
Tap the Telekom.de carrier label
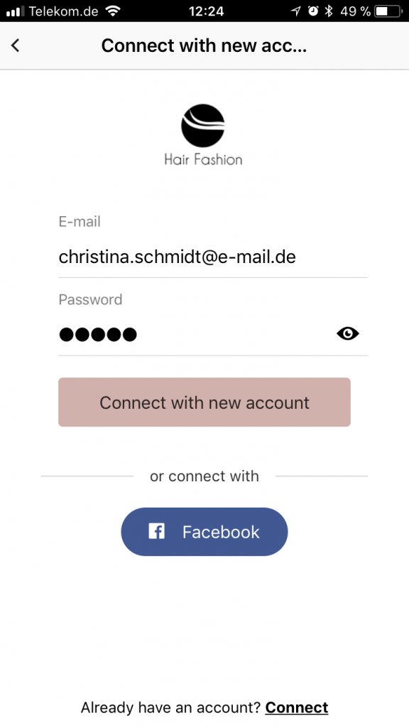point(65,11)
